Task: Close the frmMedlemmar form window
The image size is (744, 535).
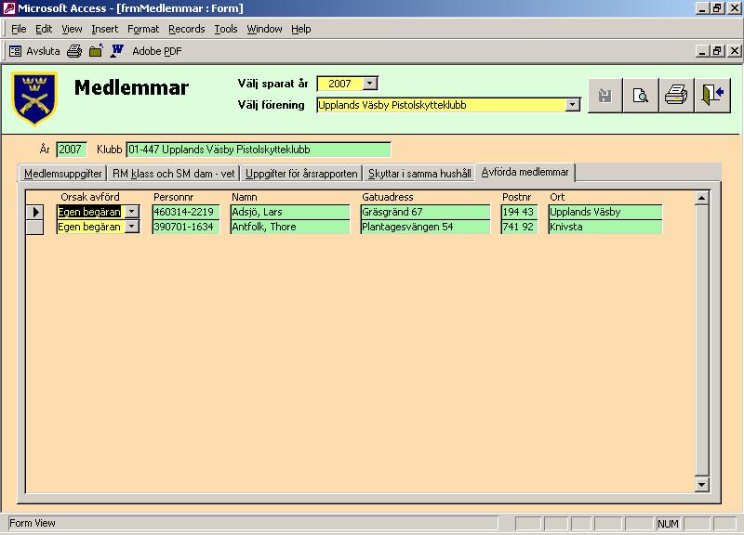Action: 734,50
